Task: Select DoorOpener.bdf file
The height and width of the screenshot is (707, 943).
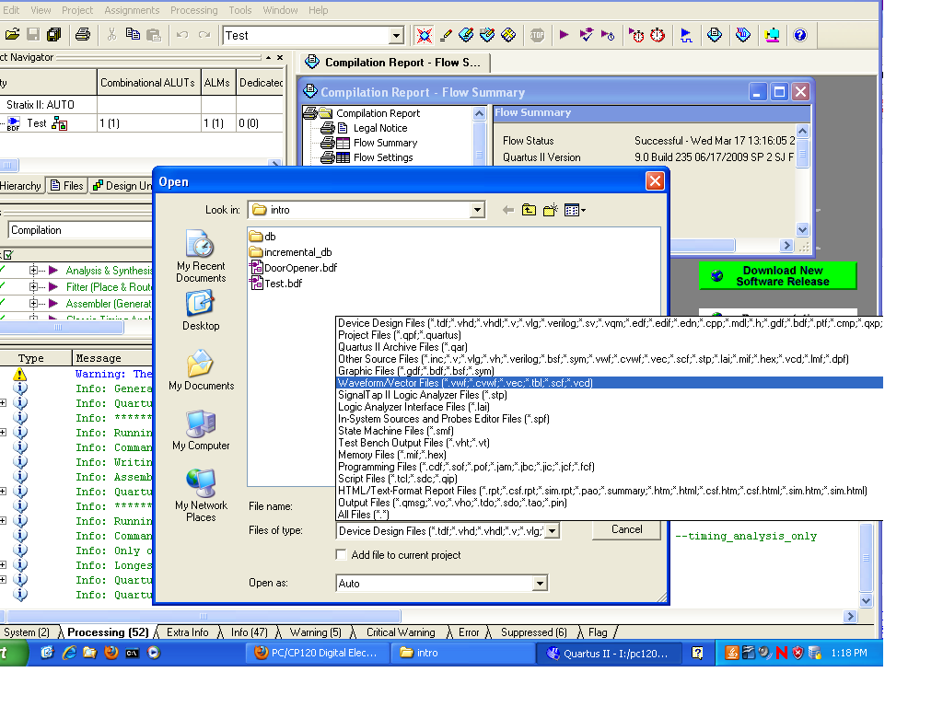Action: coord(294,268)
